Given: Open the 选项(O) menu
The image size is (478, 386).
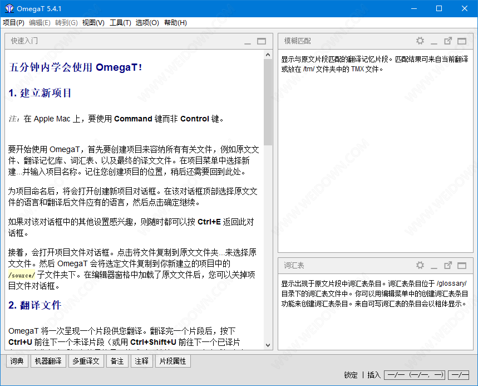Looking at the screenshot, I should [x=147, y=23].
